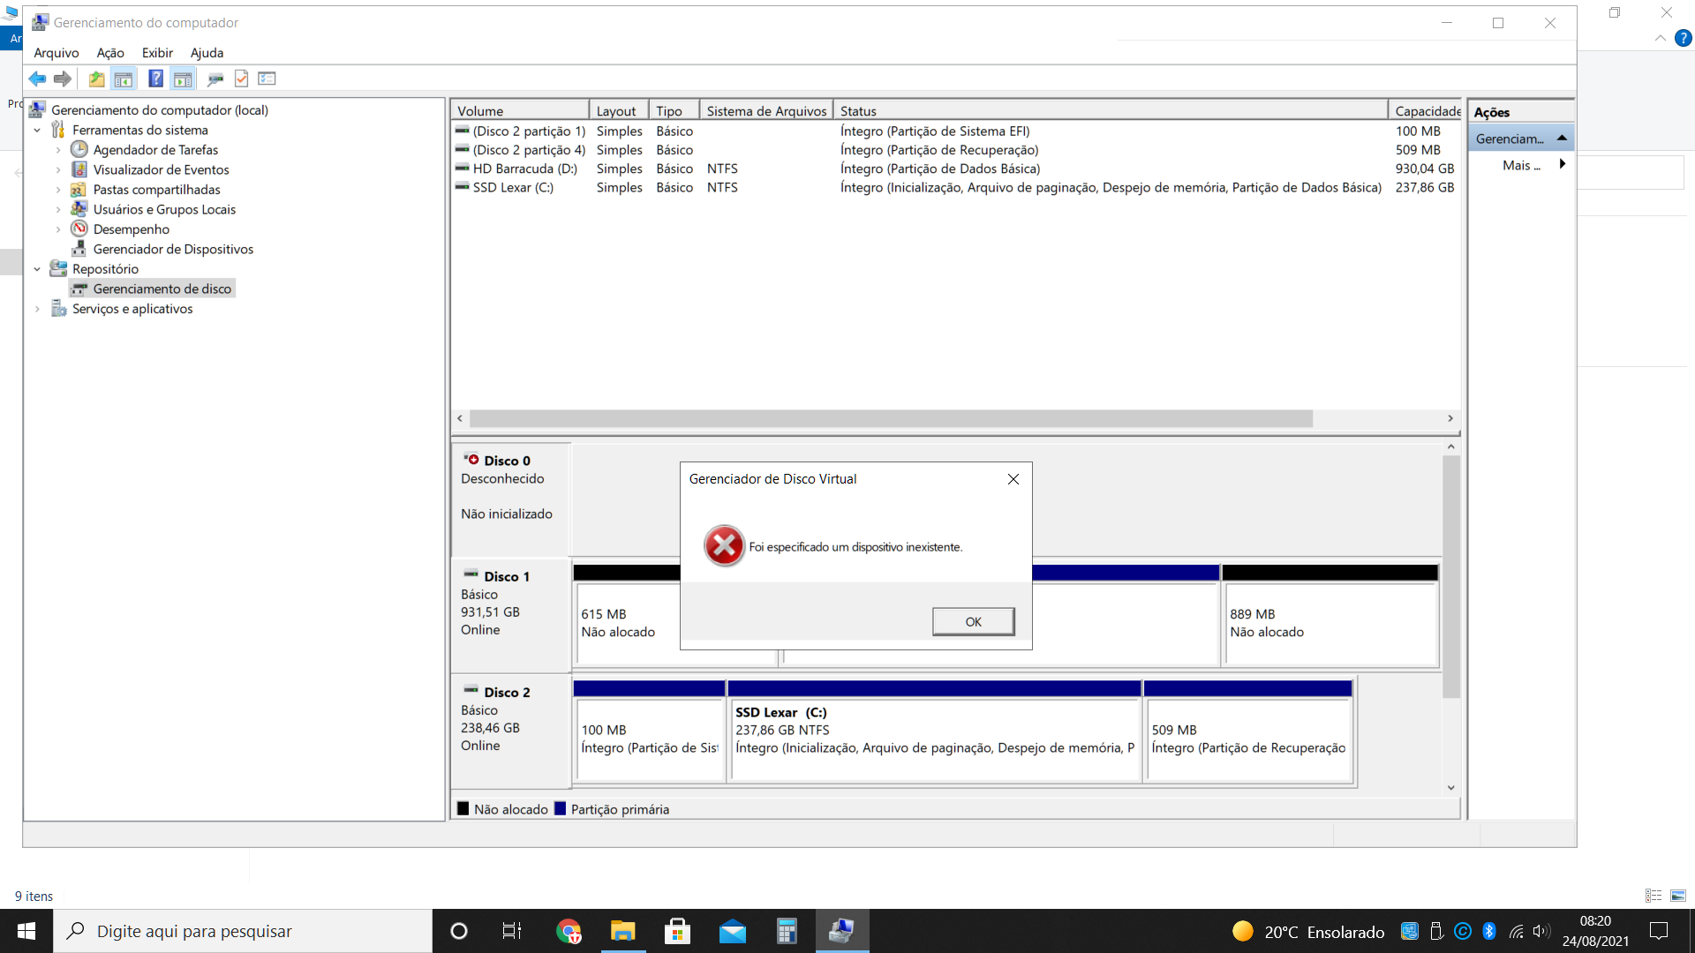Collapse Ferramentas do sistema tree node
This screenshot has height=953, width=1695.
[x=37, y=131]
